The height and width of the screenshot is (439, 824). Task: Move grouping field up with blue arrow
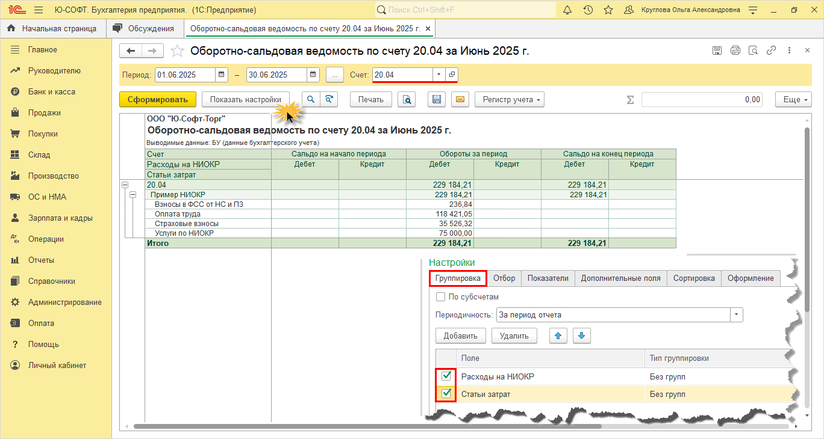(559, 336)
